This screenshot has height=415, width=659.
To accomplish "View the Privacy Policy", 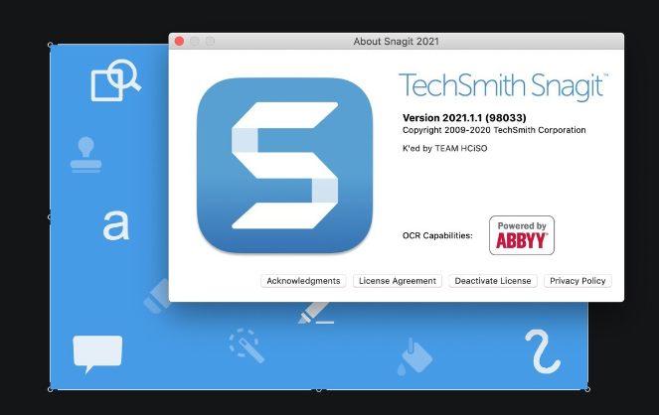I will click(577, 281).
